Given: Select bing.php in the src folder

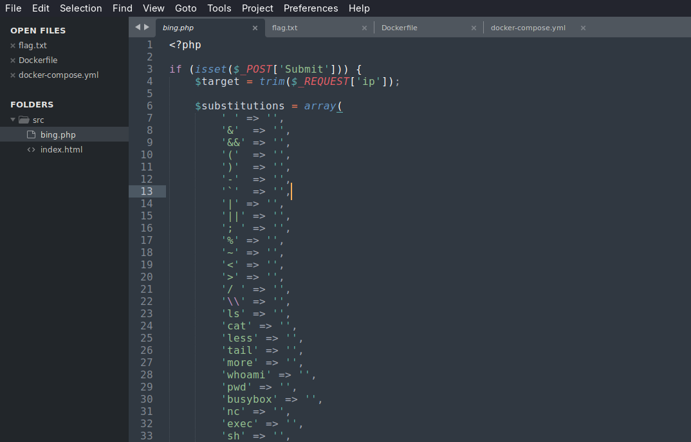Looking at the screenshot, I should point(58,134).
